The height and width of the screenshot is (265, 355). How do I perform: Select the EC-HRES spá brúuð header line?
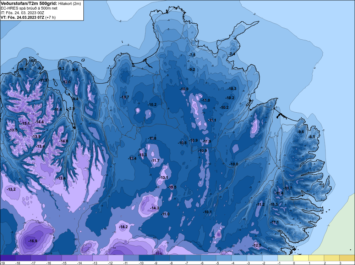[29, 8]
